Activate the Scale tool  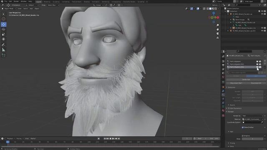(3, 34)
